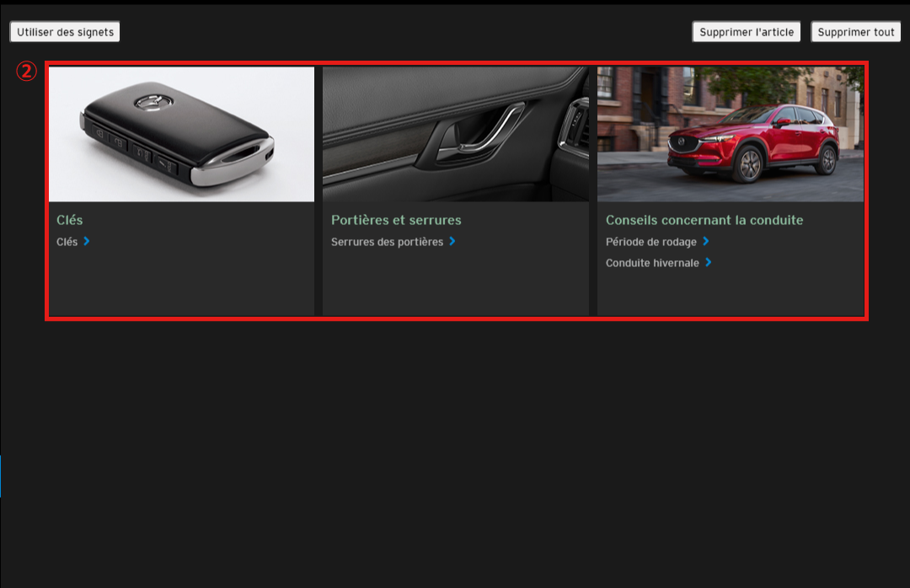Image resolution: width=910 pixels, height=588 pixels.
Task: Click the key fob thumbnail image
Action: click(x=181, y=135)
